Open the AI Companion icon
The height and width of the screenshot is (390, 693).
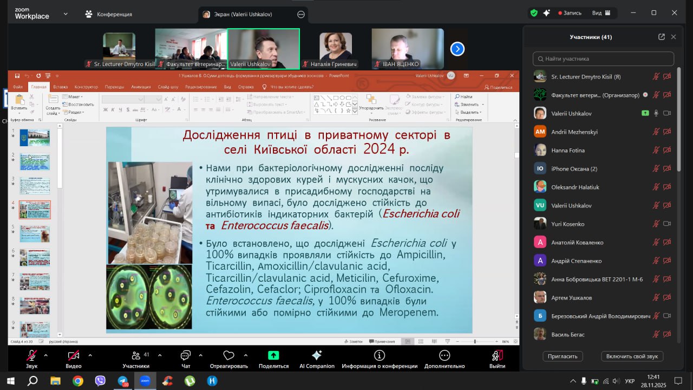tap(317, 355)
